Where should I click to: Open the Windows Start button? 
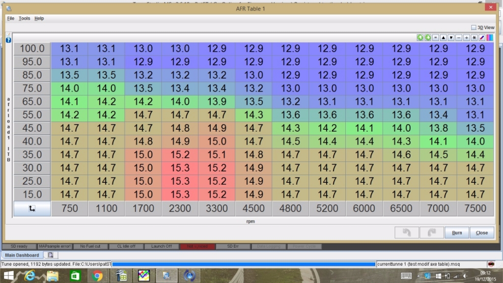click(9, 276)
